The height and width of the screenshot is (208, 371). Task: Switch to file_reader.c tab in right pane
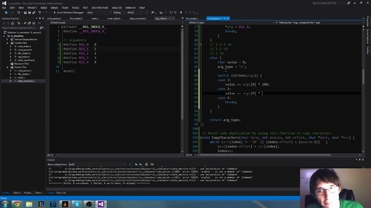192,18
